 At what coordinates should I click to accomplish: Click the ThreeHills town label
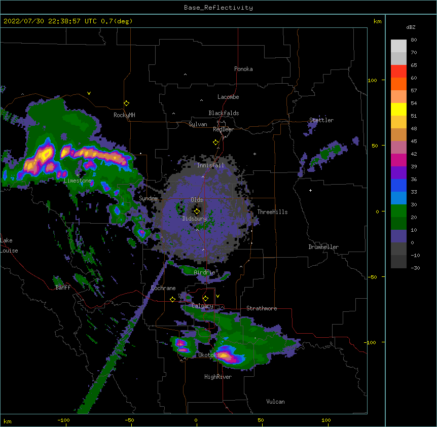tap(272, 212)
